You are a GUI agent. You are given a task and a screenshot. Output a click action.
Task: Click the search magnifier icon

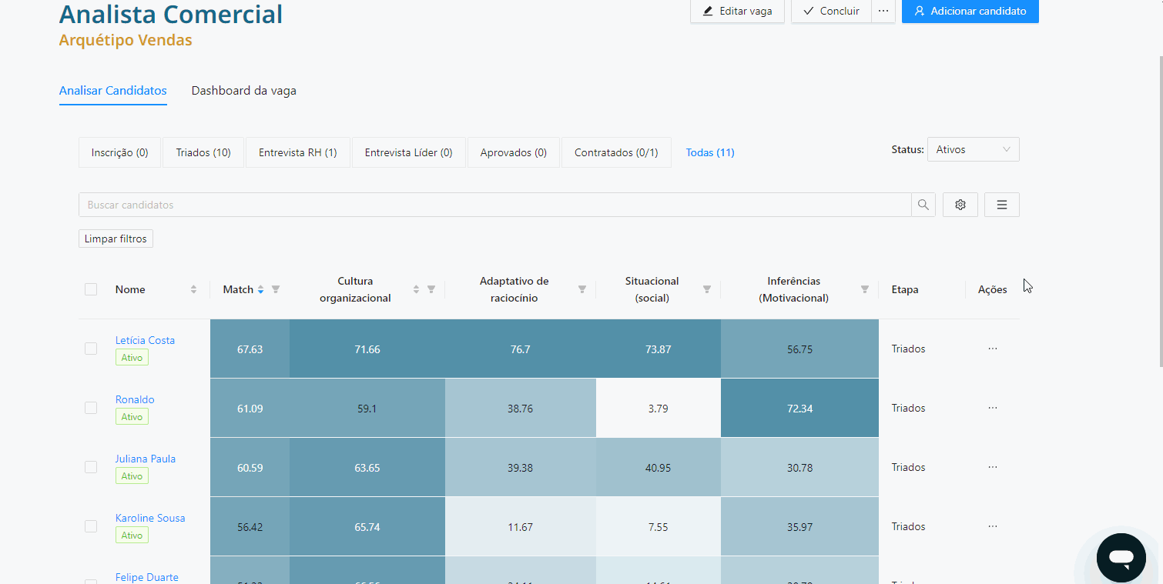pos(923,205)
